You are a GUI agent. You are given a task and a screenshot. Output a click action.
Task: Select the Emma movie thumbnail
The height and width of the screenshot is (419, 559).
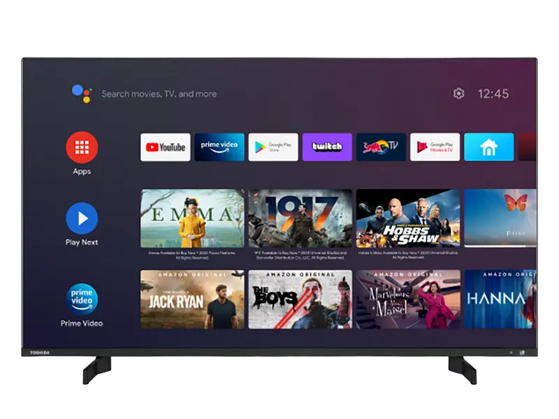tap(192, 219)
